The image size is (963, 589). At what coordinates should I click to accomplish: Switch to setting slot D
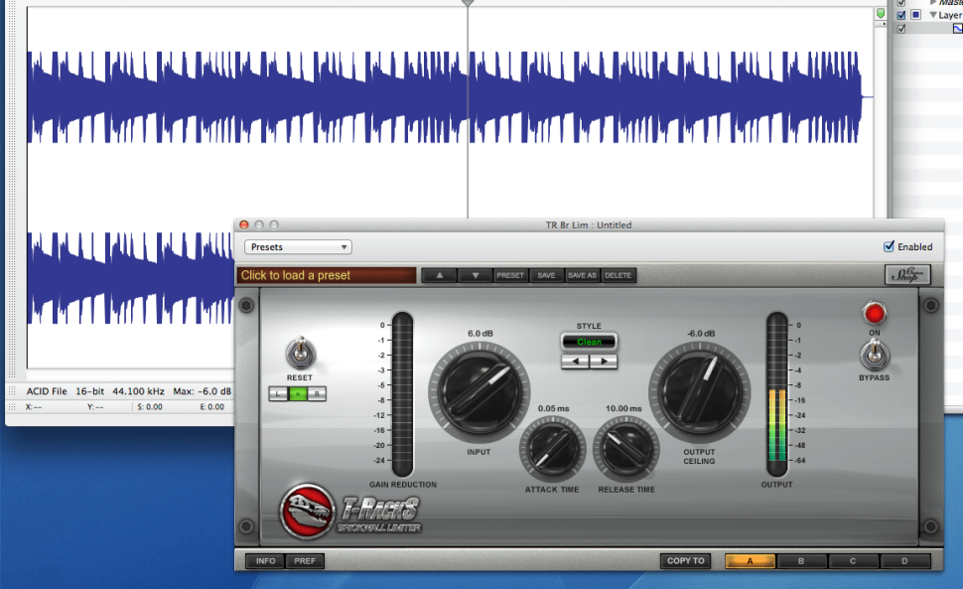[x=904, y=561]
